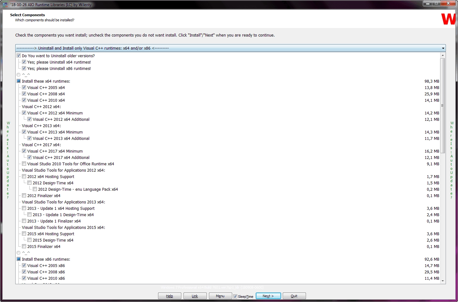Click left vertical 'WhereIs:AutoUpdate?' text
Image resolution: width=458 pixels, height=302 pixels.
coord(8,160)
